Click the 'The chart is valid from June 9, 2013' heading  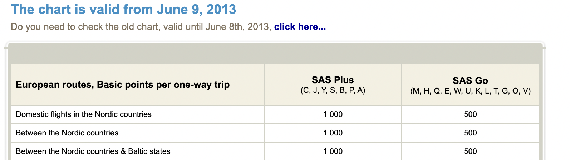pyautogui.click(x=123, y=10)
